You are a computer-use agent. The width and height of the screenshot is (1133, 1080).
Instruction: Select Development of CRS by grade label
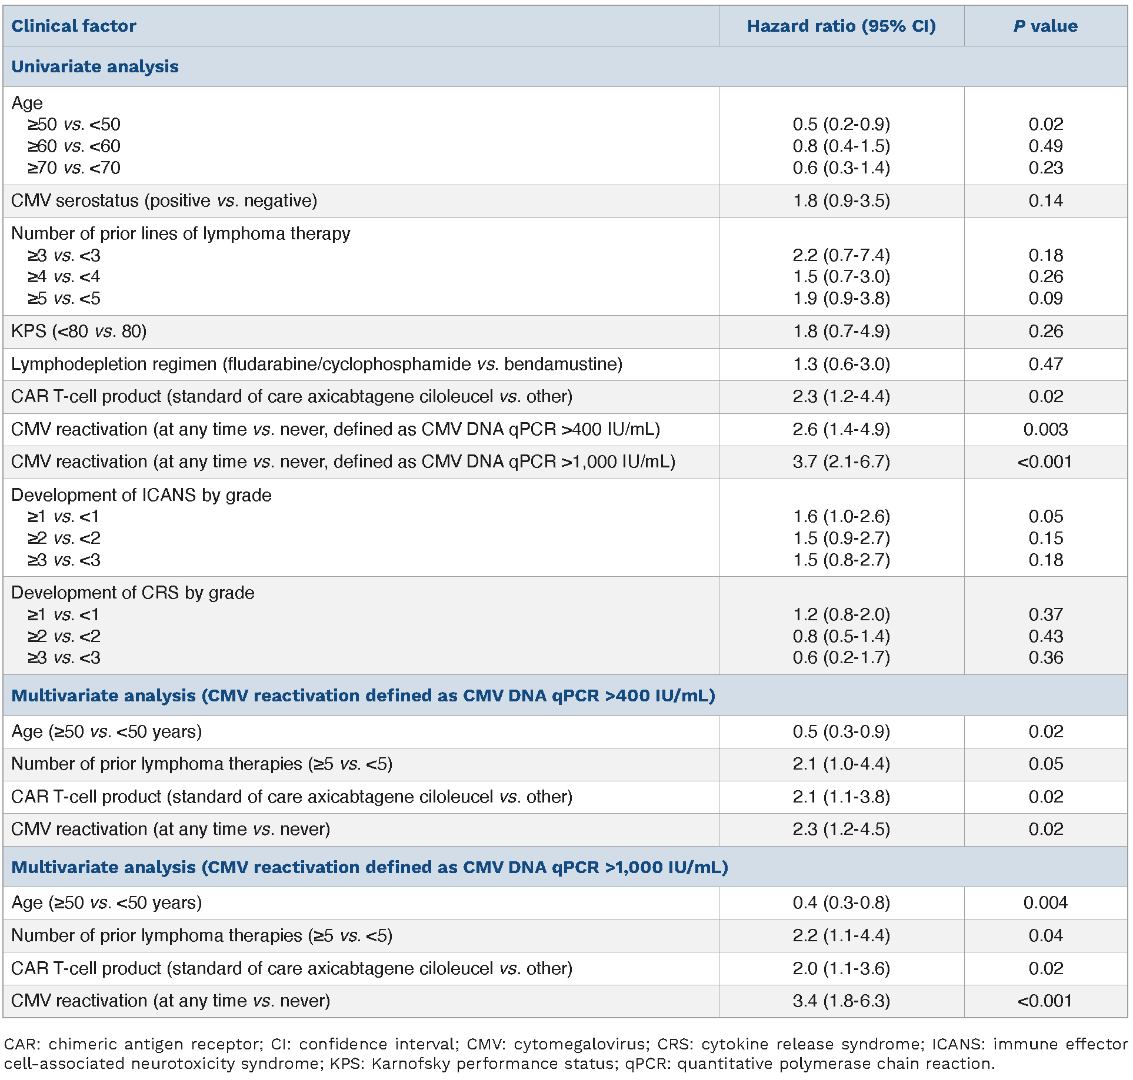[x=133, y=593]
